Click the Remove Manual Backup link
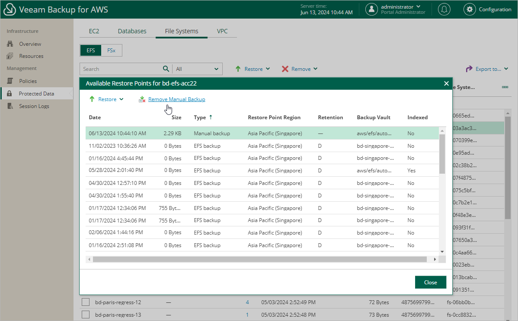The height and width of the screenshot is (321, 518). click(176, 99)
